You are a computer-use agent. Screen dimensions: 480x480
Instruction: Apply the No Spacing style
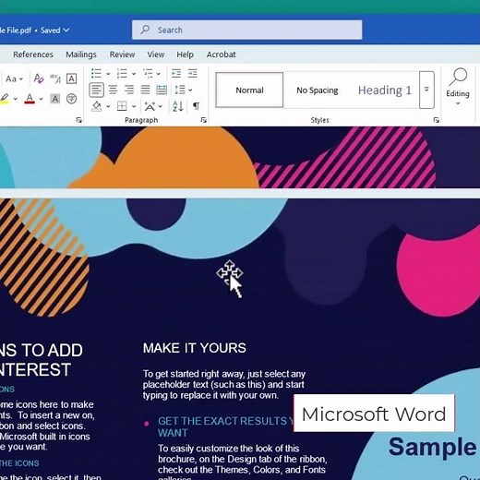(x=318, y=90)
